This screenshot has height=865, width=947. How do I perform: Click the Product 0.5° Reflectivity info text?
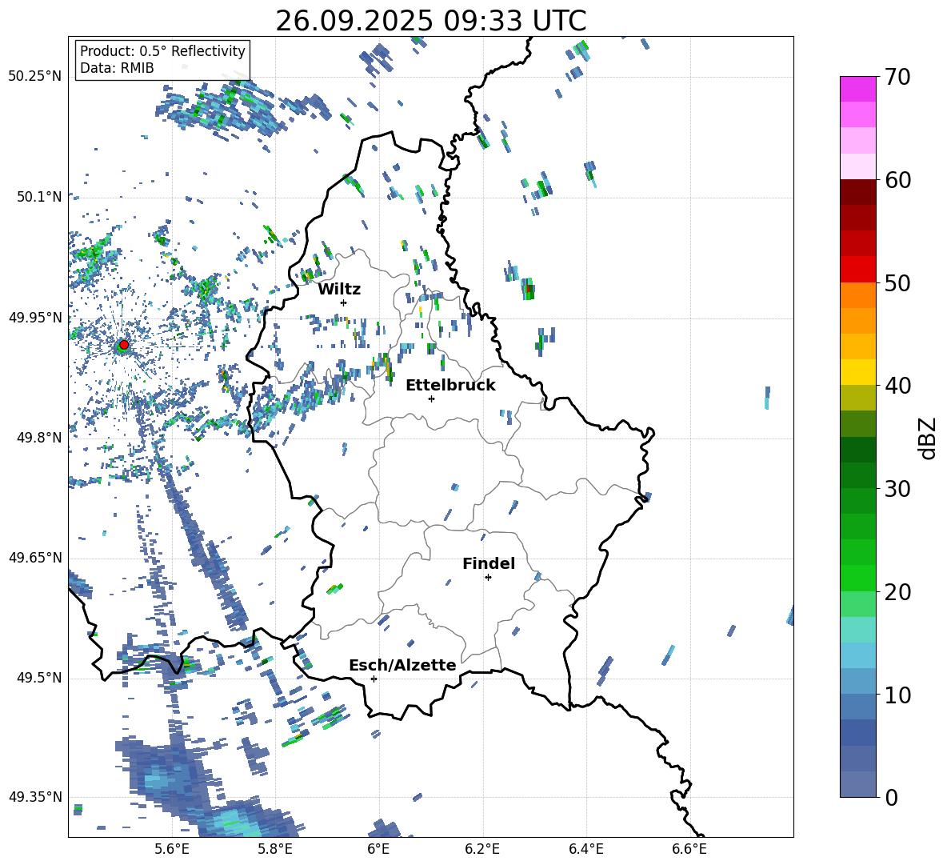[162, 51]
